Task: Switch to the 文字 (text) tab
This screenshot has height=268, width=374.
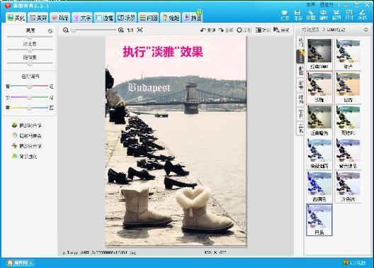Action: 82,18
